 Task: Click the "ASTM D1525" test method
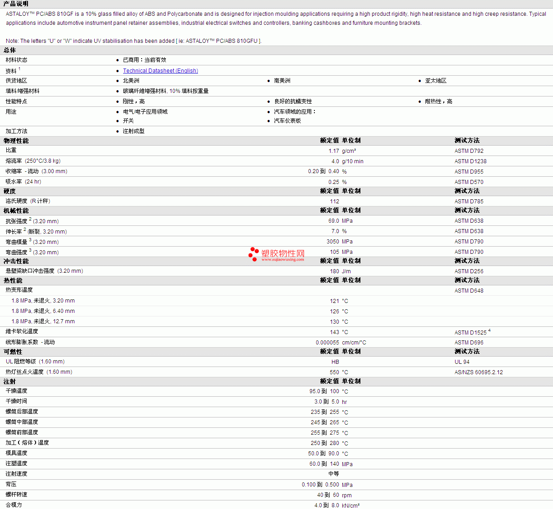(470, 333)
